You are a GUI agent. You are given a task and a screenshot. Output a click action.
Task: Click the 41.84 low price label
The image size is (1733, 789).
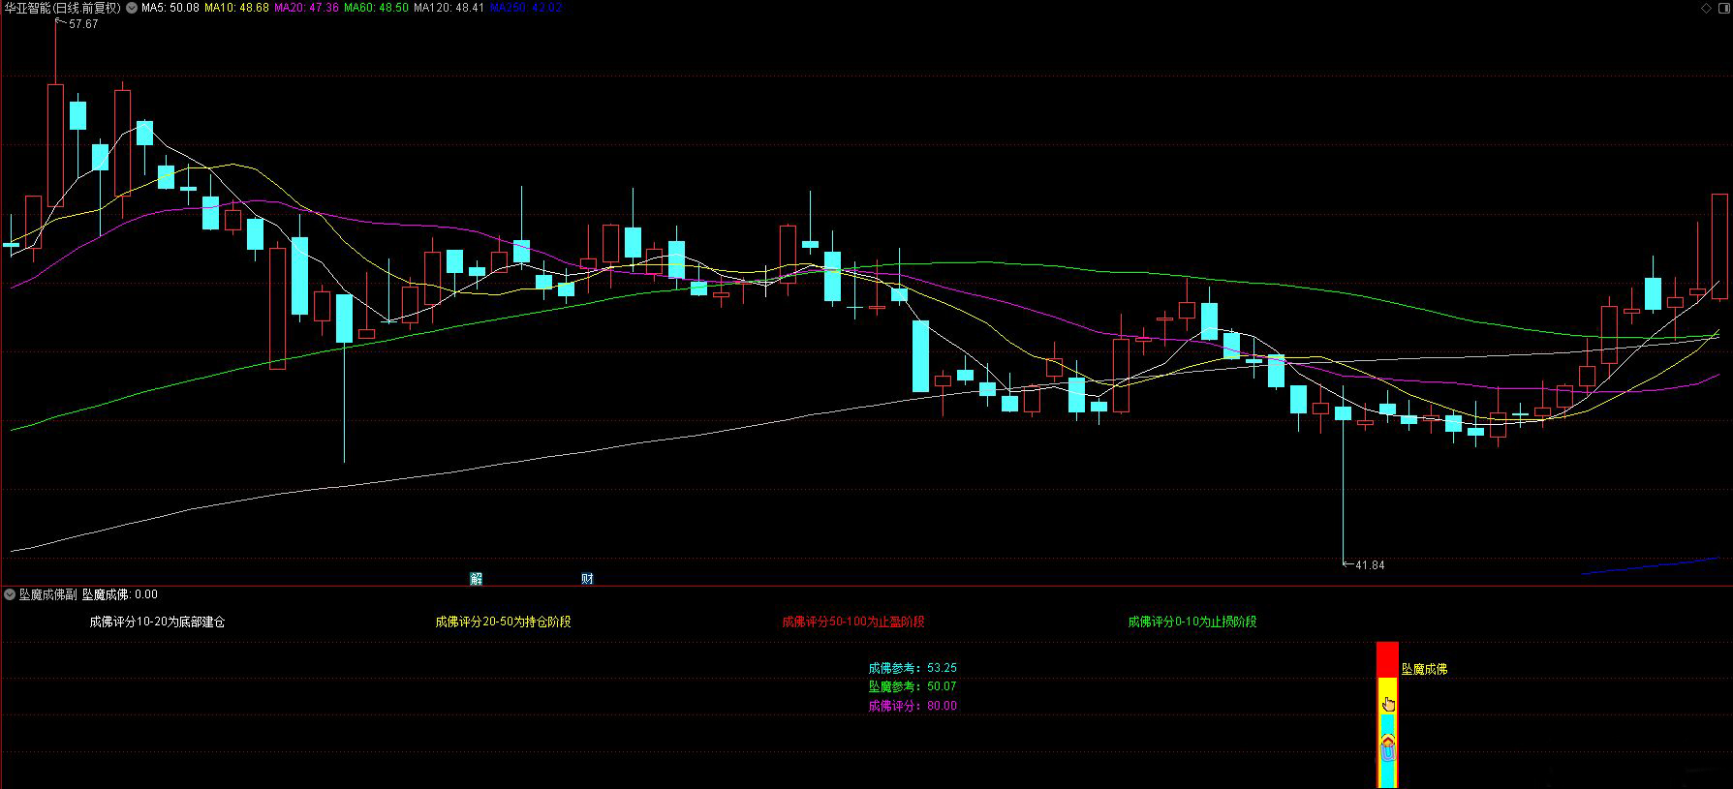coord(1370,565)
